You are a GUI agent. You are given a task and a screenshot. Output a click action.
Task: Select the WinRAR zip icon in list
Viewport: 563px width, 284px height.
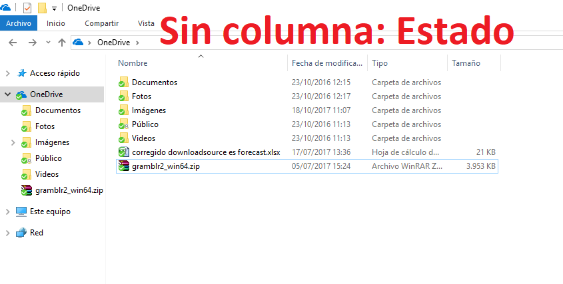123,166
